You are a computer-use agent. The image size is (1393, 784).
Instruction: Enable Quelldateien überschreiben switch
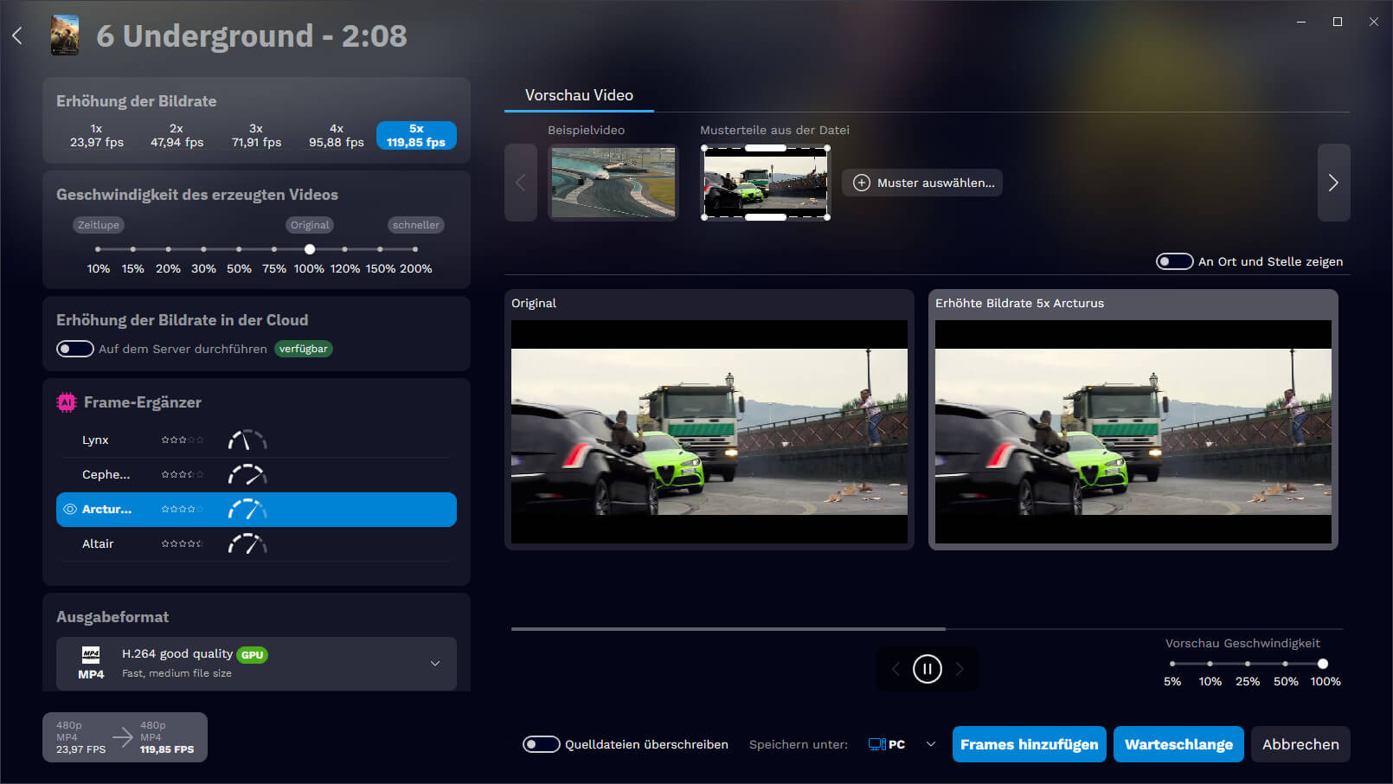[541, 744]
